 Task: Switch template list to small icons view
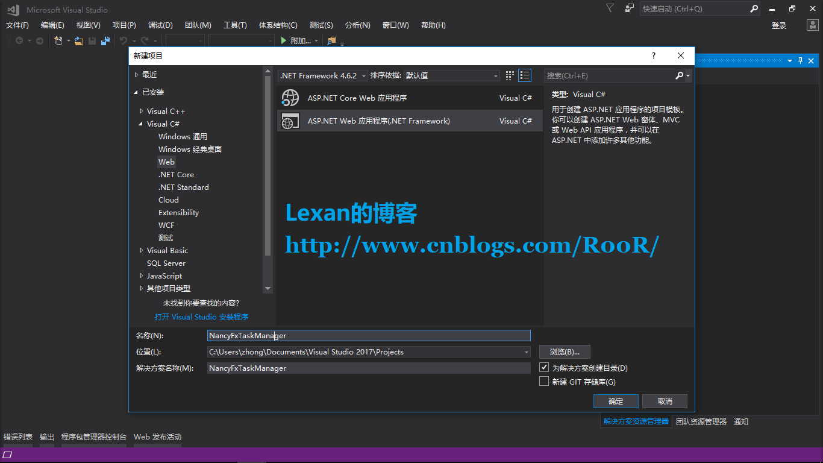coord(510,75)
